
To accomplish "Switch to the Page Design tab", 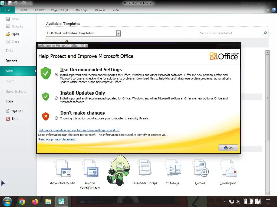I will (x=59, y=10).
